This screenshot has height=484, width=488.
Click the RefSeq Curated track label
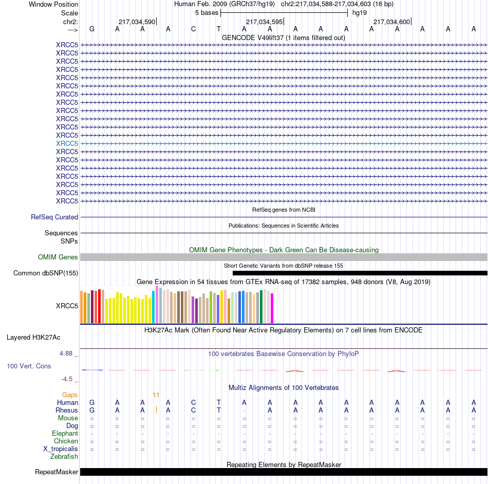(54, 217)
